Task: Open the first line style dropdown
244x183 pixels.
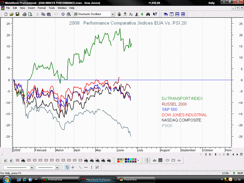Action: pyautogui.click(x=32, y=168)
